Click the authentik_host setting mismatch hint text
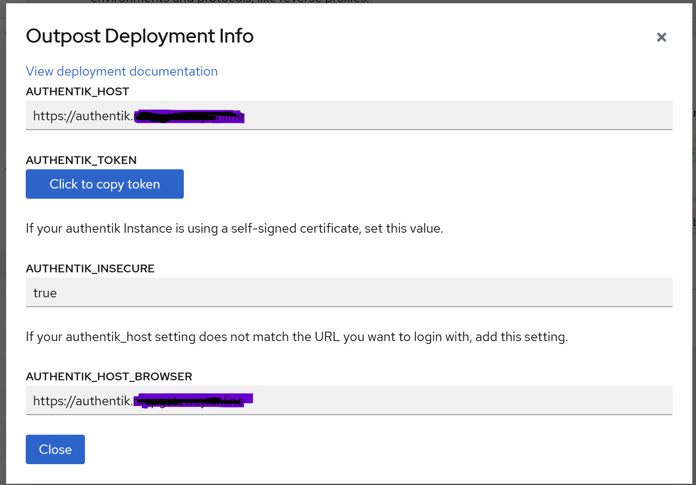Image resolution: width=696 pixels, height=485 pixels. [297, 337]
